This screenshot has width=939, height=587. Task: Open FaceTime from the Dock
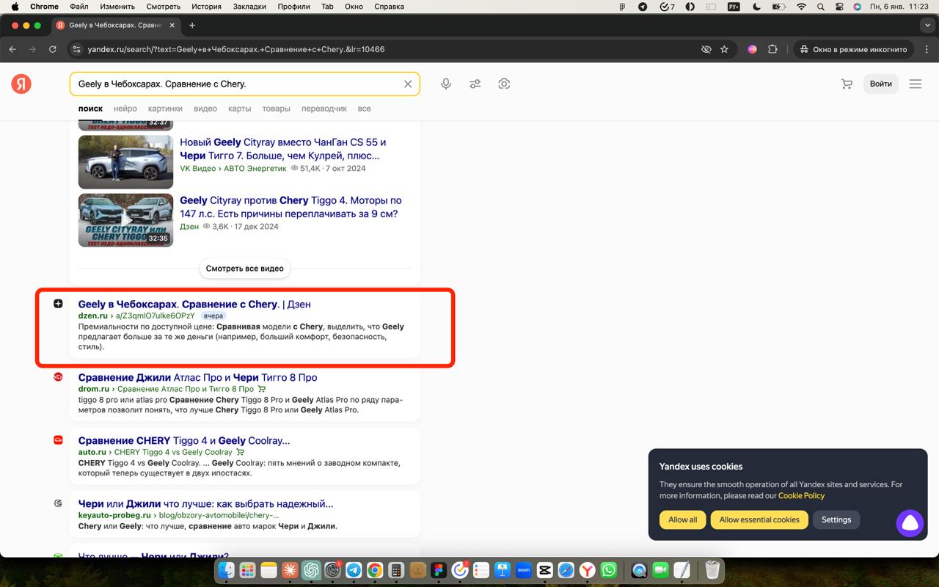[660, 570]
